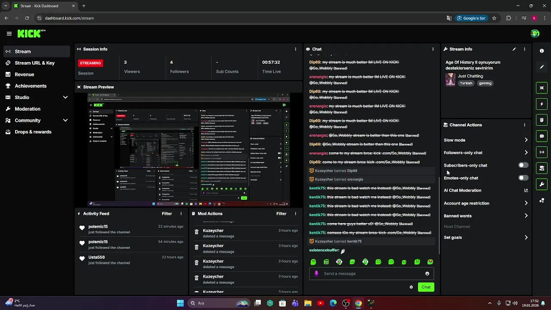Open File Explorer from the taskbar
The height and width of the screenshot is (310, 551).
click(x=308, y=303)
